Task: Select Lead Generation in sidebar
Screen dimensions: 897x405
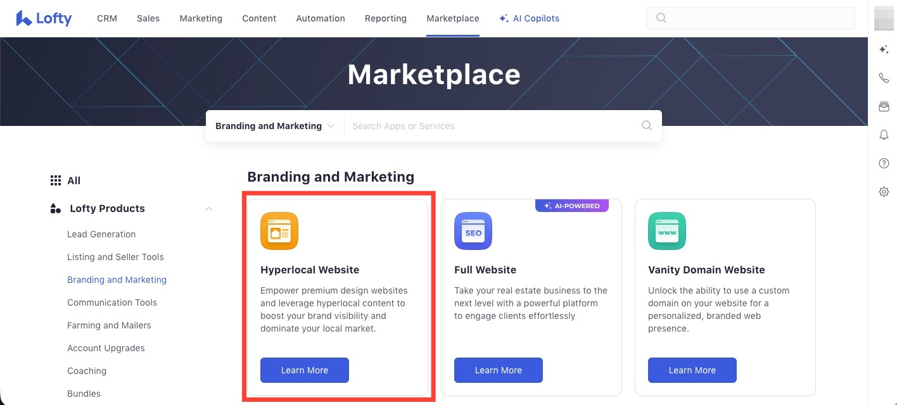Action: click(101, 234)
